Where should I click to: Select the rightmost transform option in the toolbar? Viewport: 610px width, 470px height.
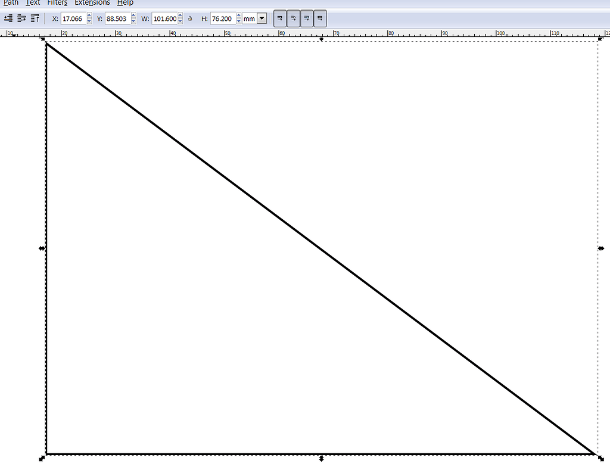(x=320, y=18)
